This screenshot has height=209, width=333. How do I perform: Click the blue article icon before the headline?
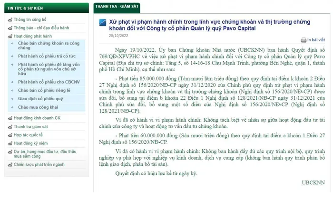pos(102,22)
